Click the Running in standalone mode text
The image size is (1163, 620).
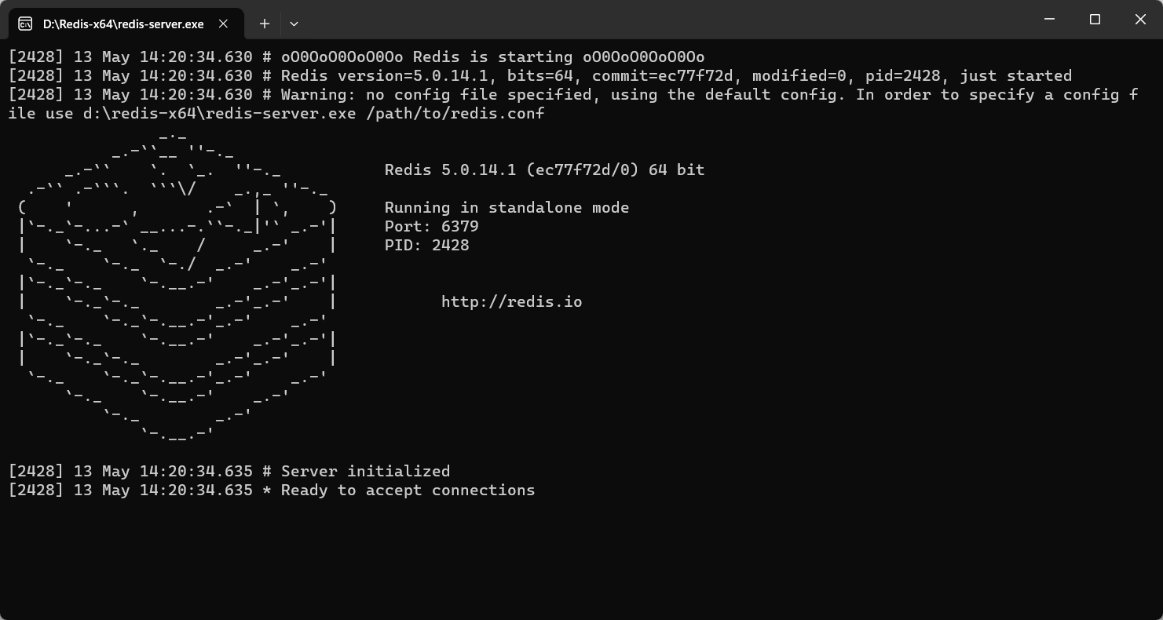tap(507, 207)
